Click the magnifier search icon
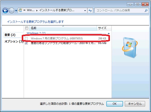The width and height of the screenshot is (151, 112). coord(146,10)
